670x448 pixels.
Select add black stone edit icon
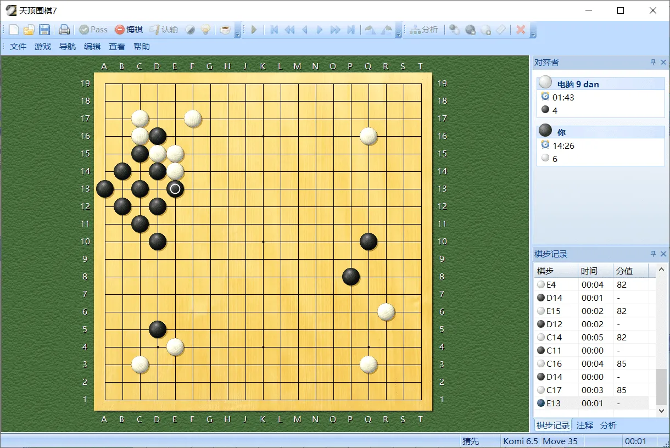pos(470,30)
